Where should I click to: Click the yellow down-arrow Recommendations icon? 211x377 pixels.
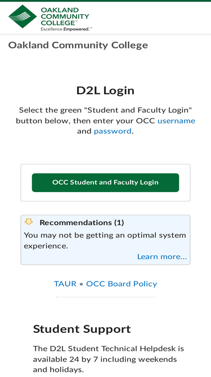(x=29, y=222)
